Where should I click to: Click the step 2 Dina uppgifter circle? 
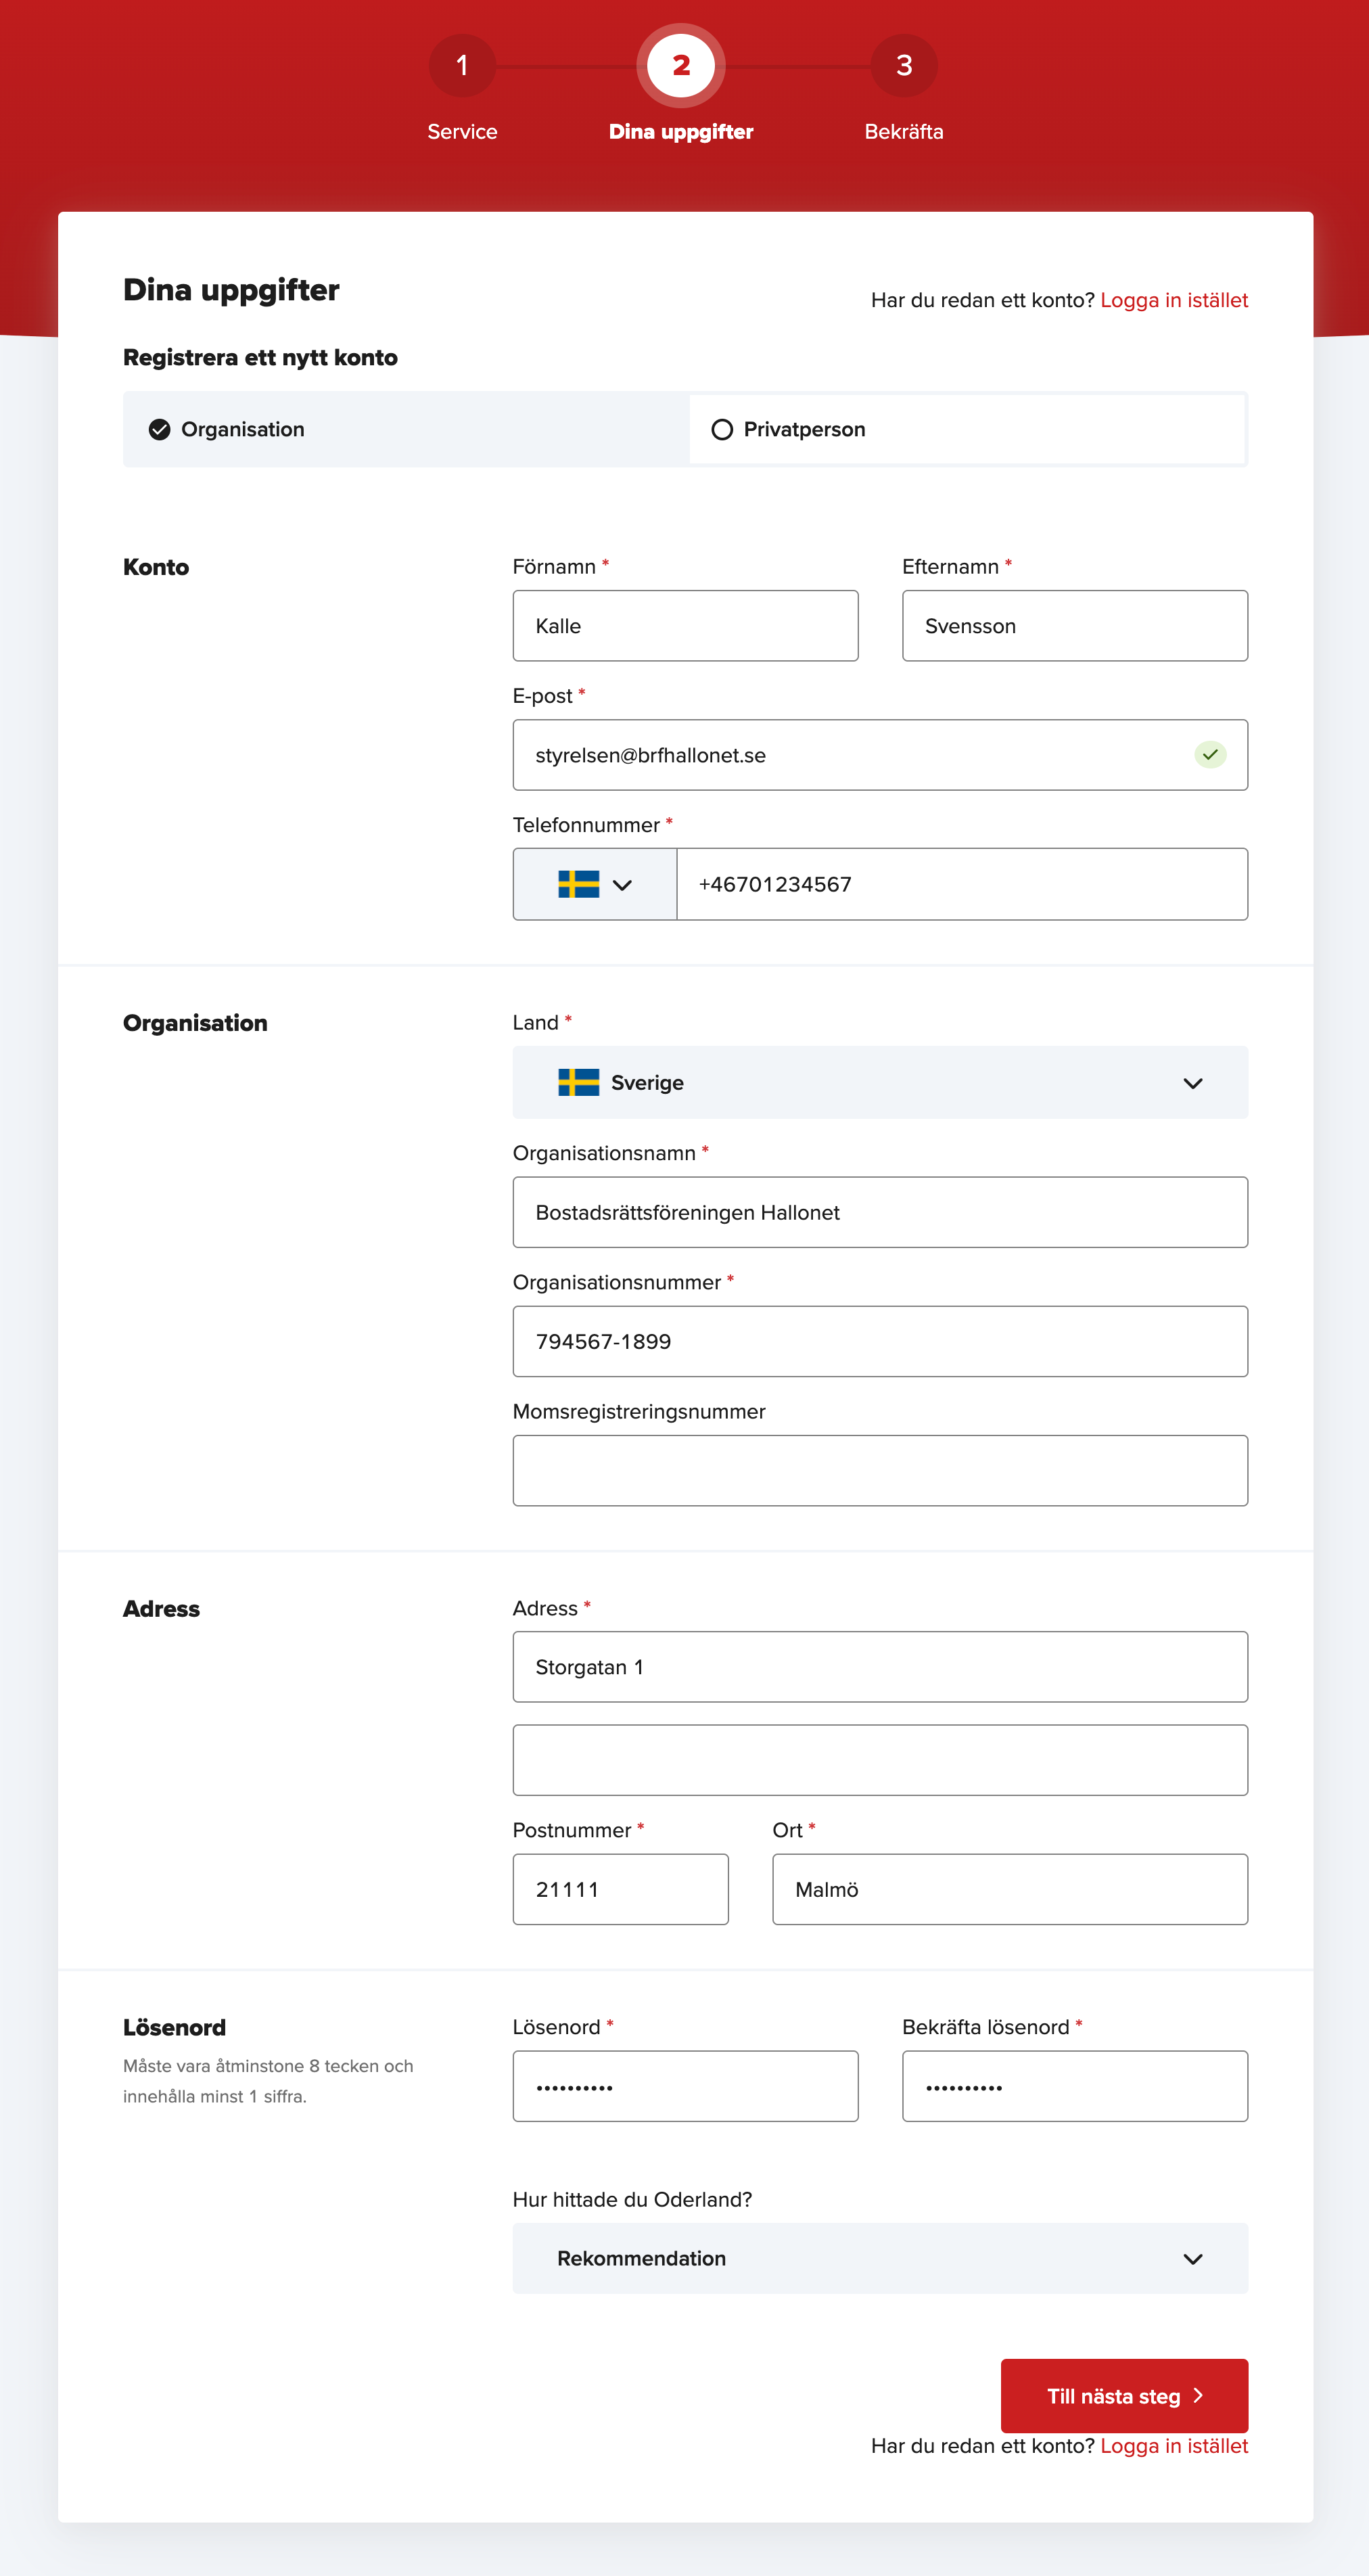(681, 66)
